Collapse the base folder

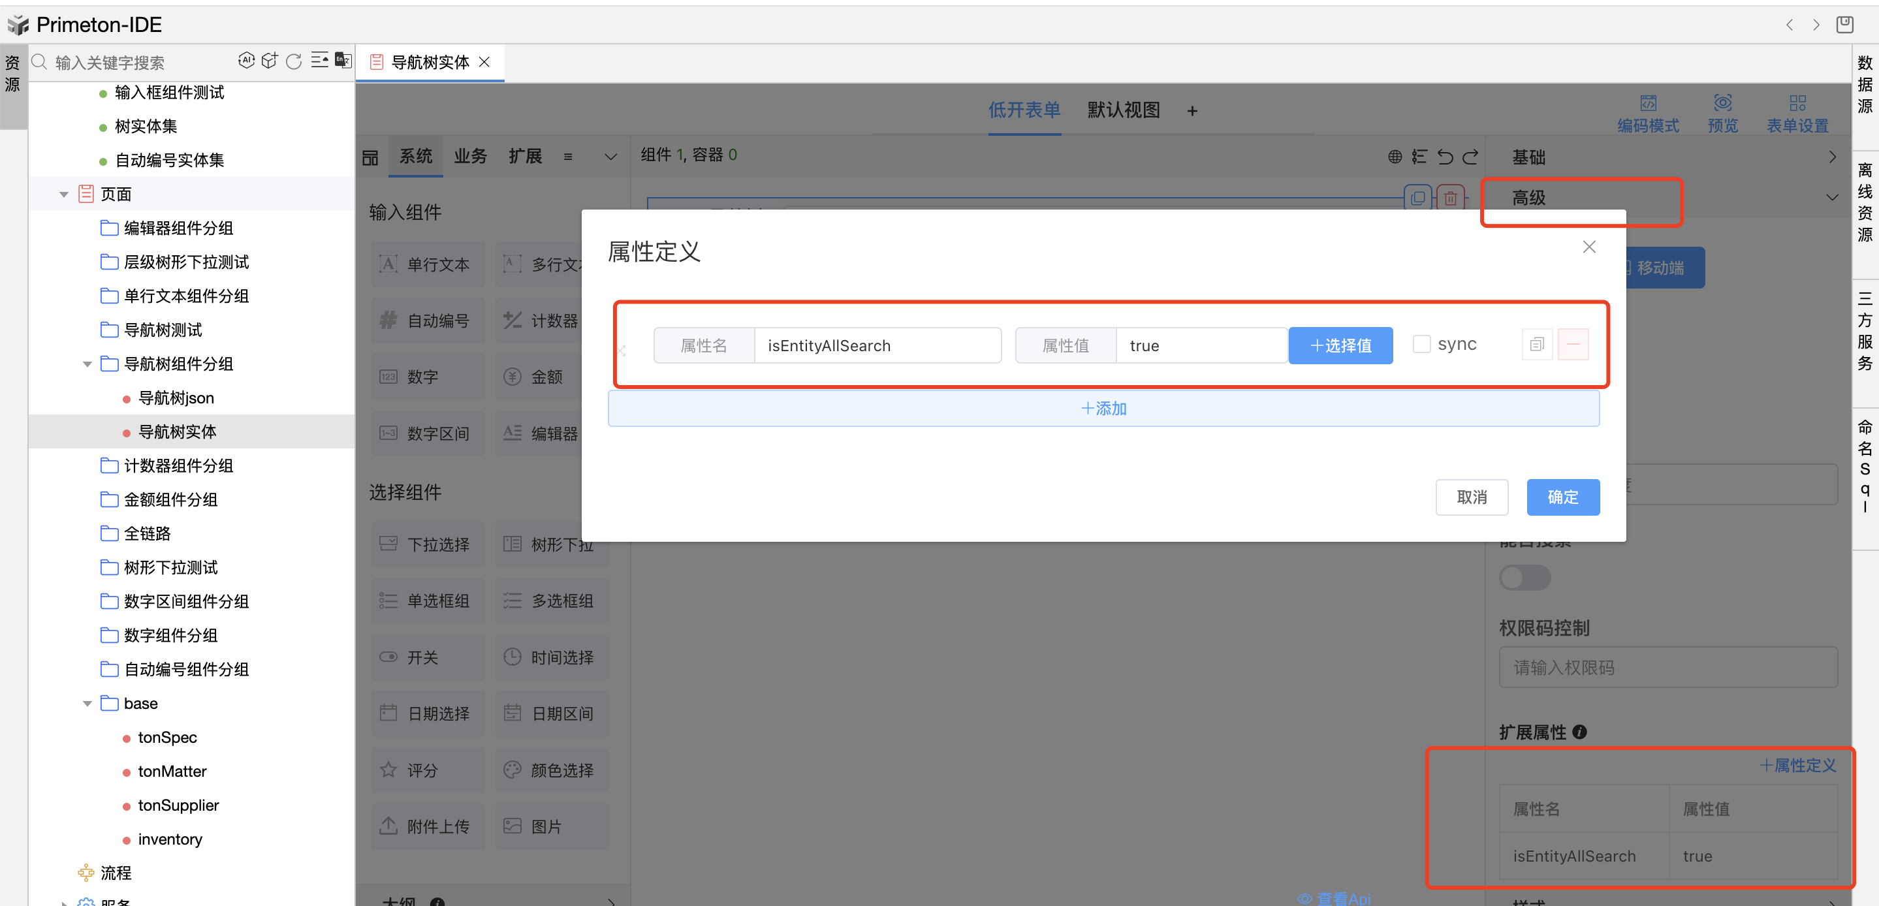pyautogui.click(x=87, y=704)
